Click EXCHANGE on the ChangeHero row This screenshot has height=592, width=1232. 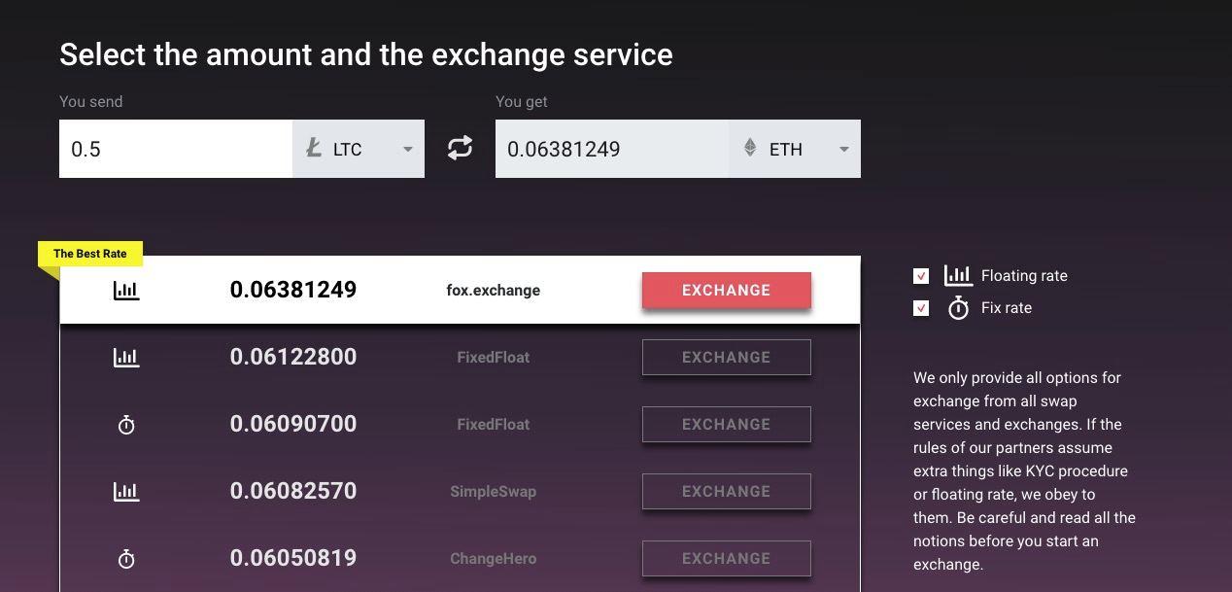click(726, 558)
